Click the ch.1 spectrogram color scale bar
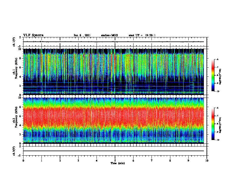This screenshot has width=233, height=180. 213,75
